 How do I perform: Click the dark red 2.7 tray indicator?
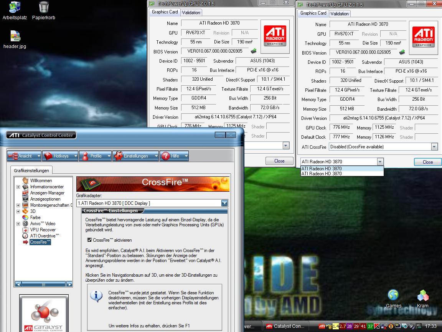coord(343,326)
